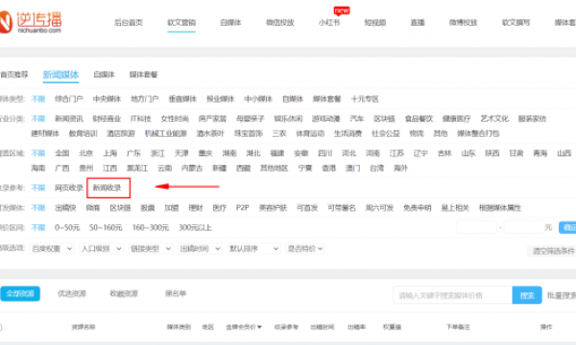Select 新闻收录 inclusion filter
576x345 pixels.
pos(107,188)
